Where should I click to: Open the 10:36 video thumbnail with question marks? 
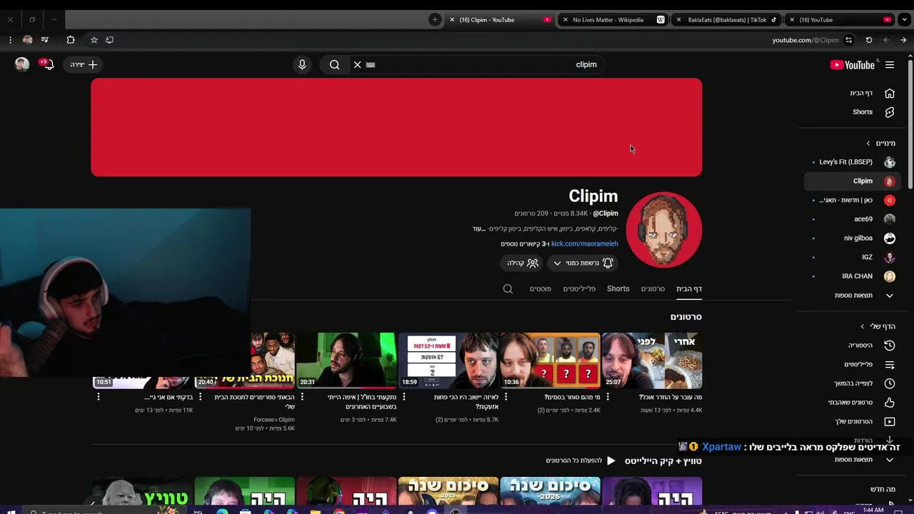click(551, 361)
